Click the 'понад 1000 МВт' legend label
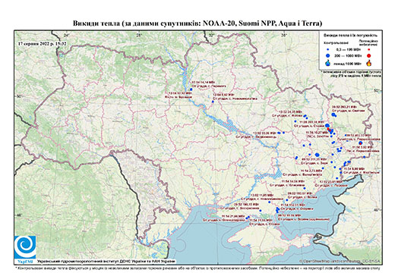395x279 pixels. 347,63
